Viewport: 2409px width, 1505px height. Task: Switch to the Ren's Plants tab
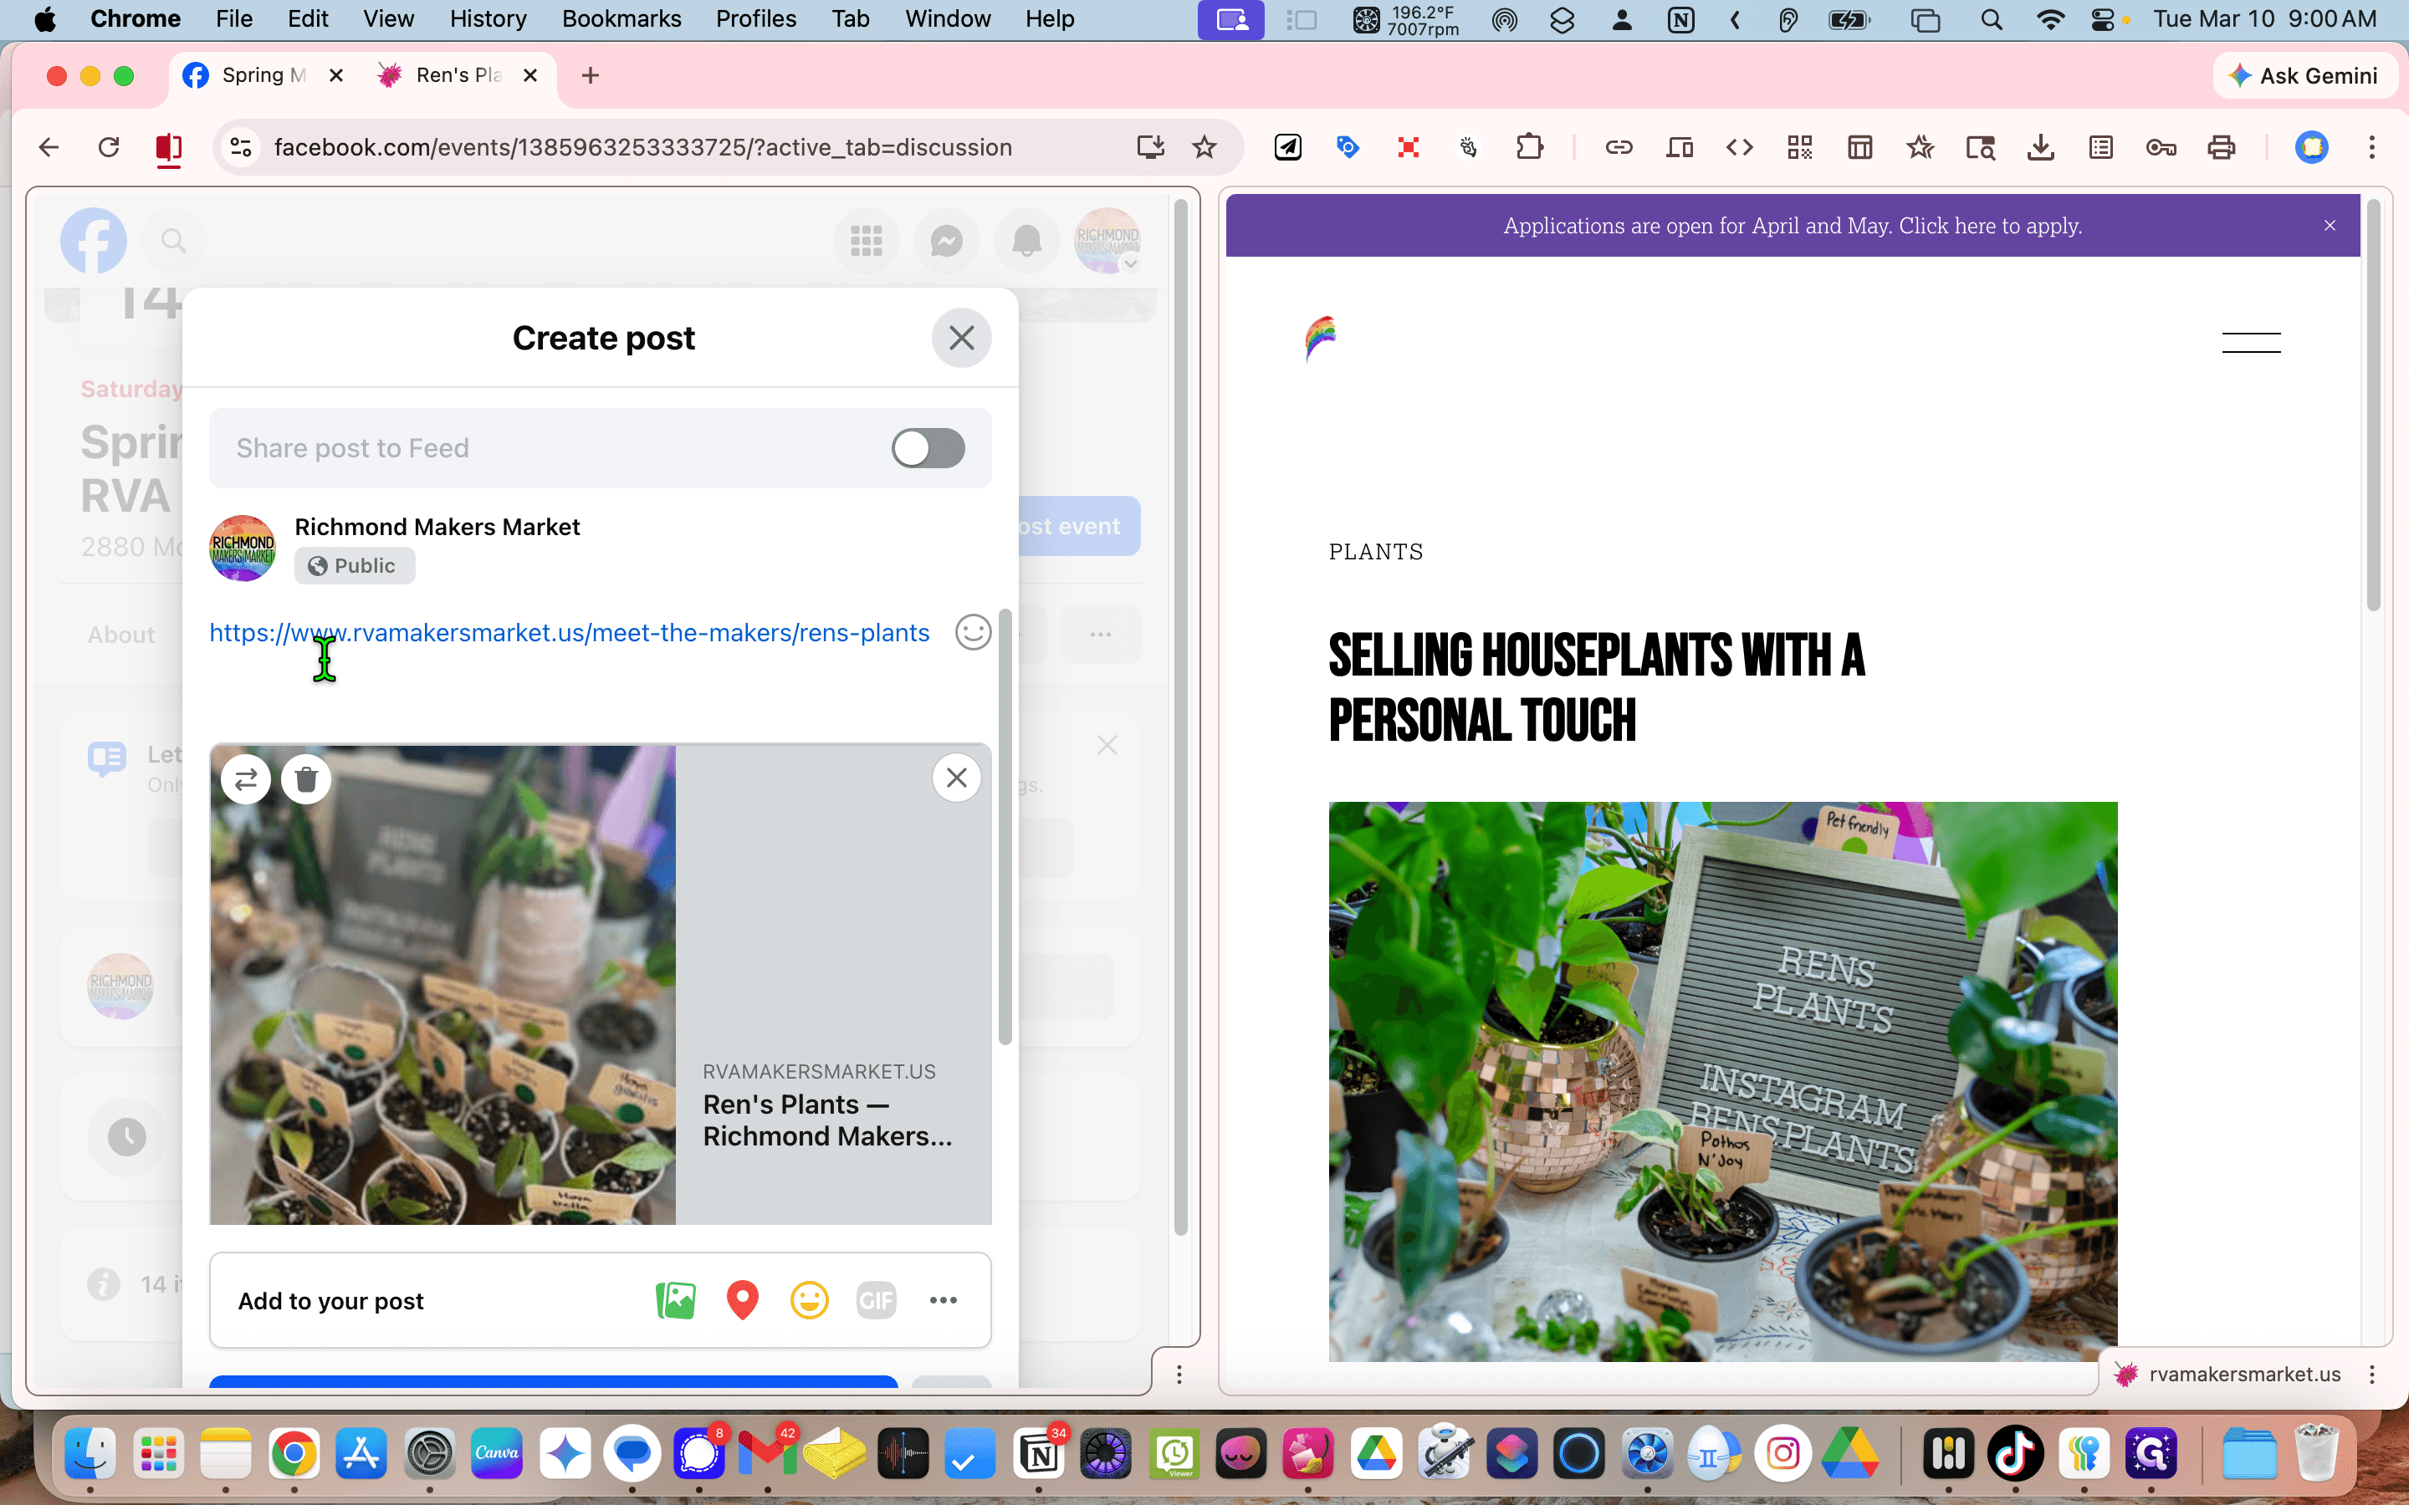458,75
